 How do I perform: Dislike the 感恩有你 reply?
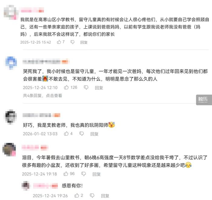(92, 195)
